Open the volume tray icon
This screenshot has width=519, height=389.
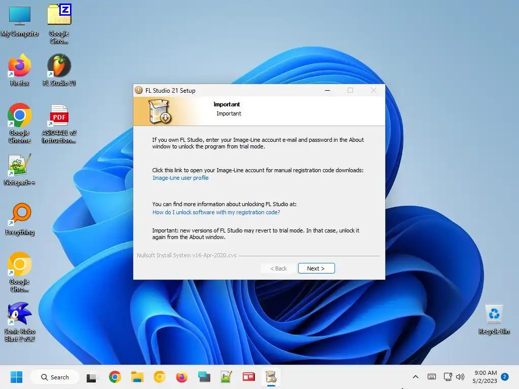(x=460, y=377)
